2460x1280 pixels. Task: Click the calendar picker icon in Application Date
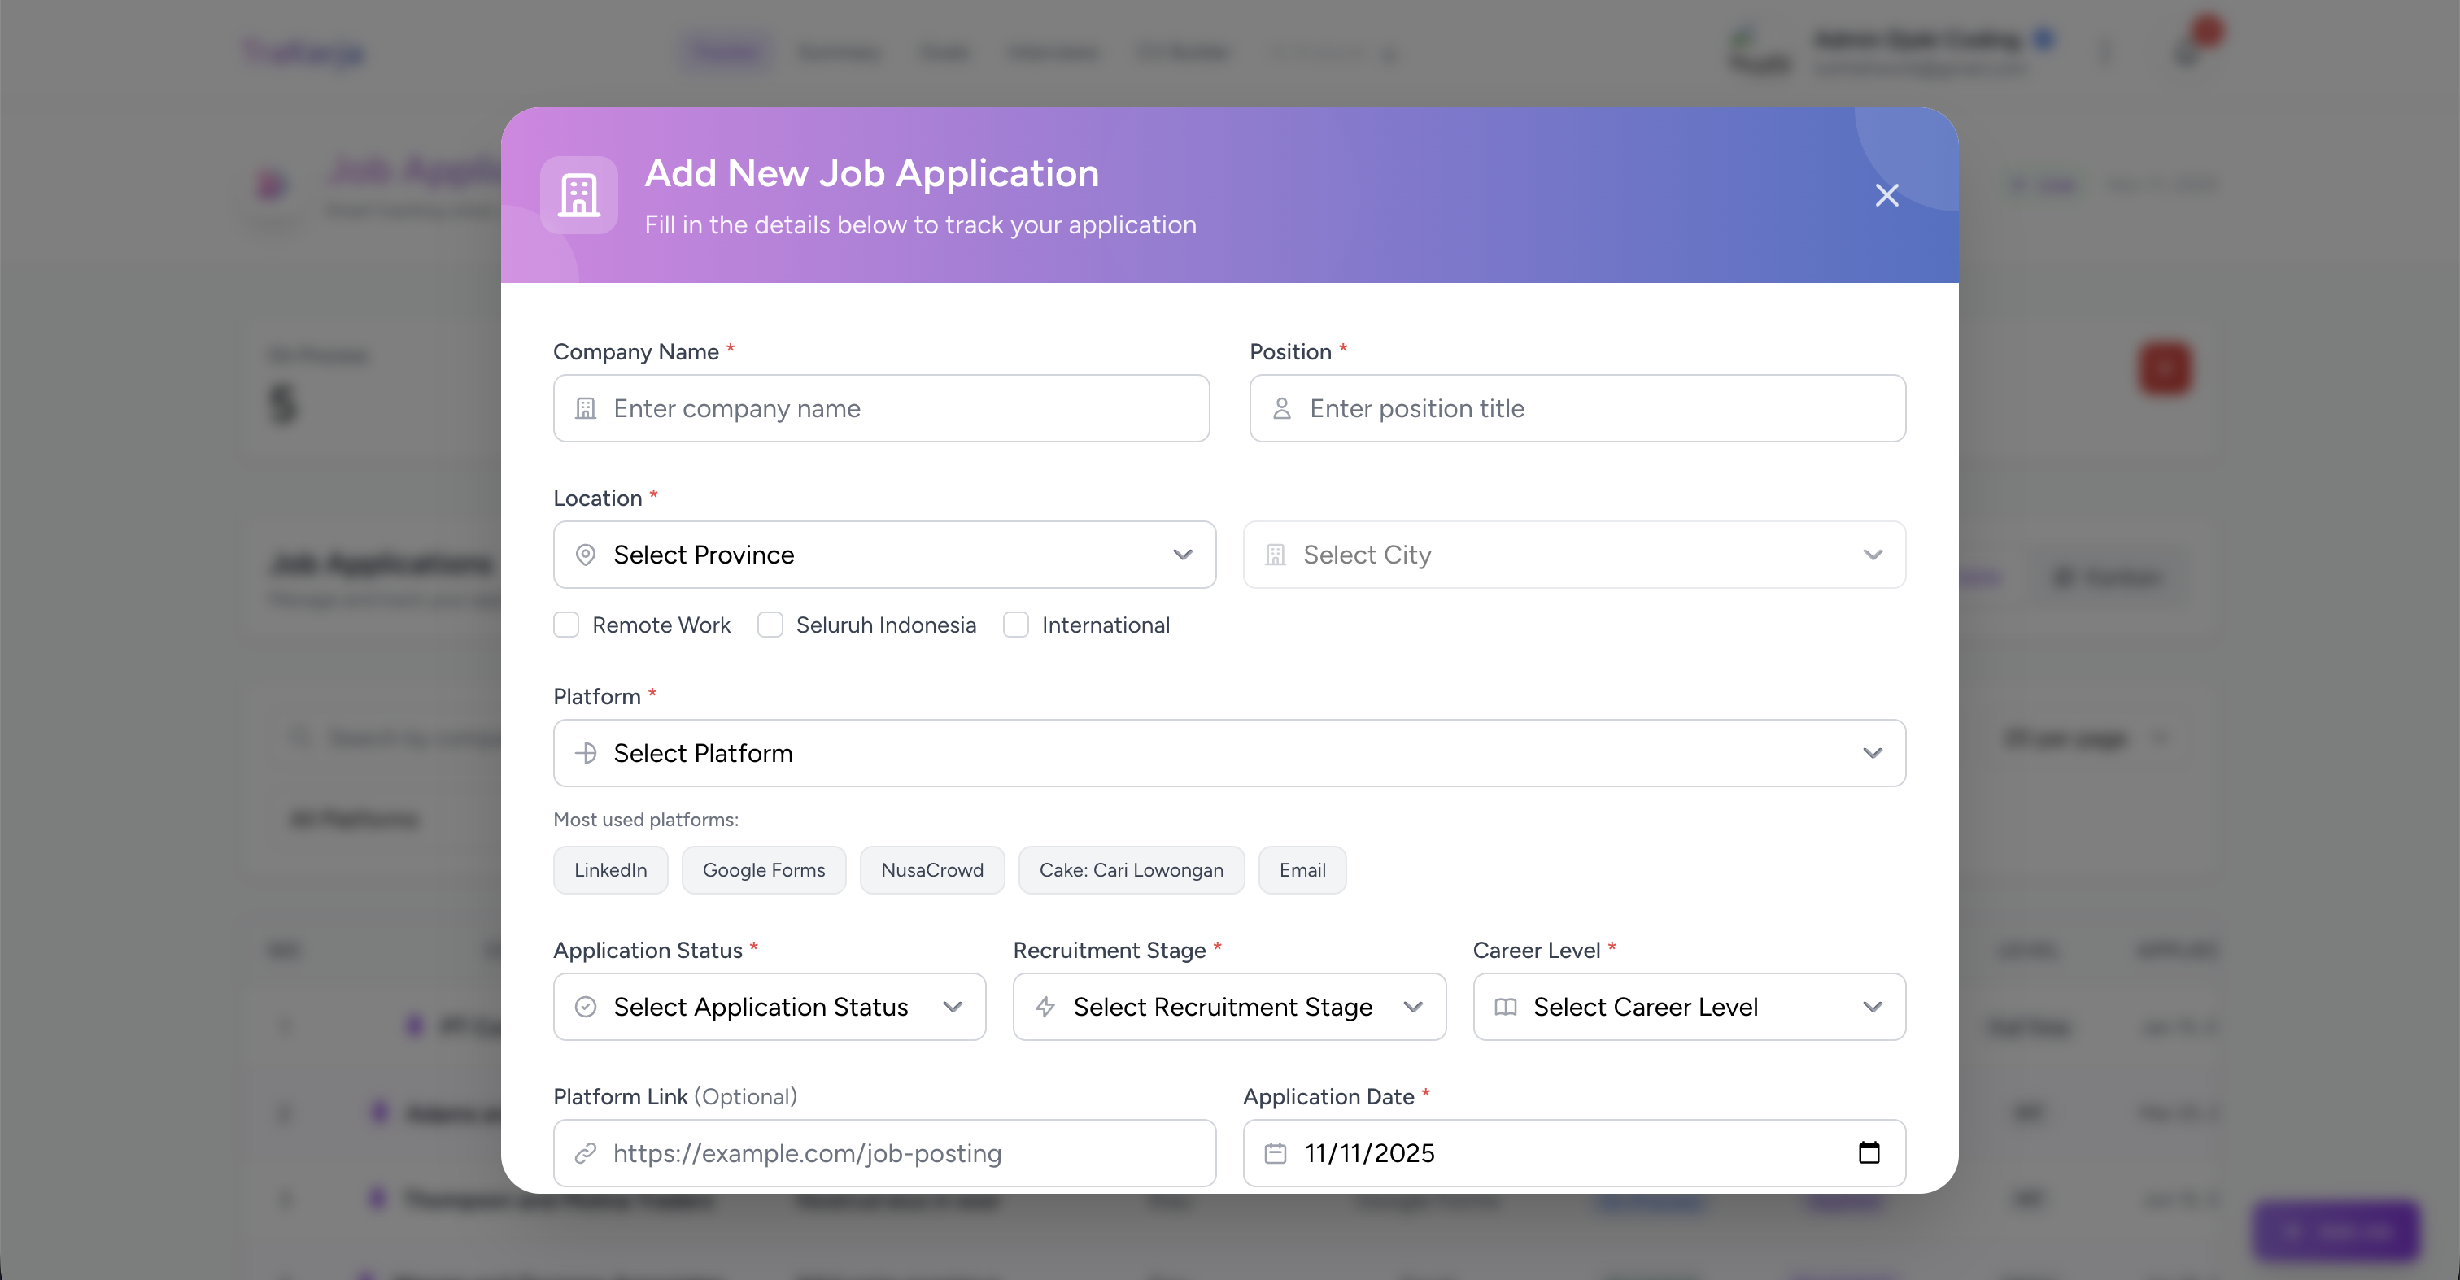click(1869, 1153)
